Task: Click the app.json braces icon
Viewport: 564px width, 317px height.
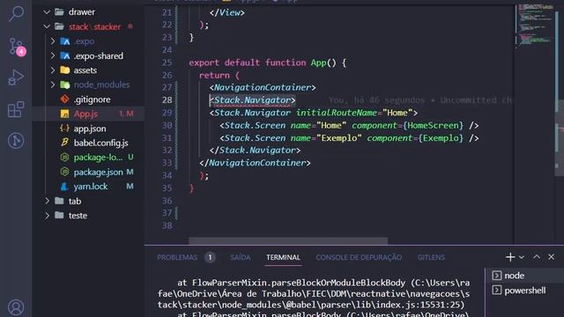Action: point(64,129)
